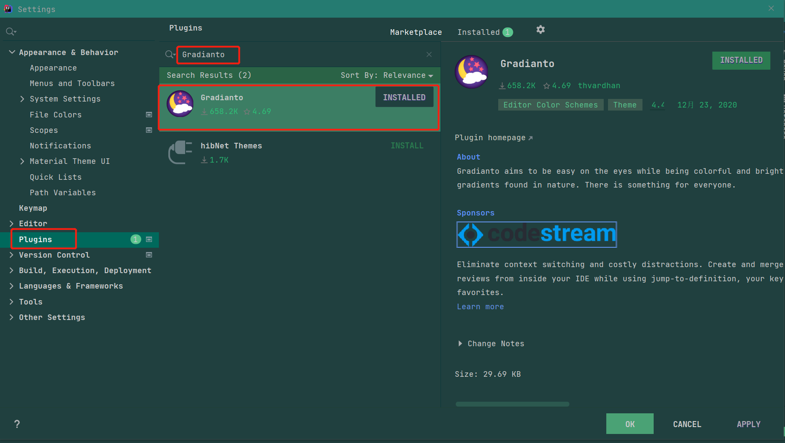Click INSTALLED button in details panel

741,60
